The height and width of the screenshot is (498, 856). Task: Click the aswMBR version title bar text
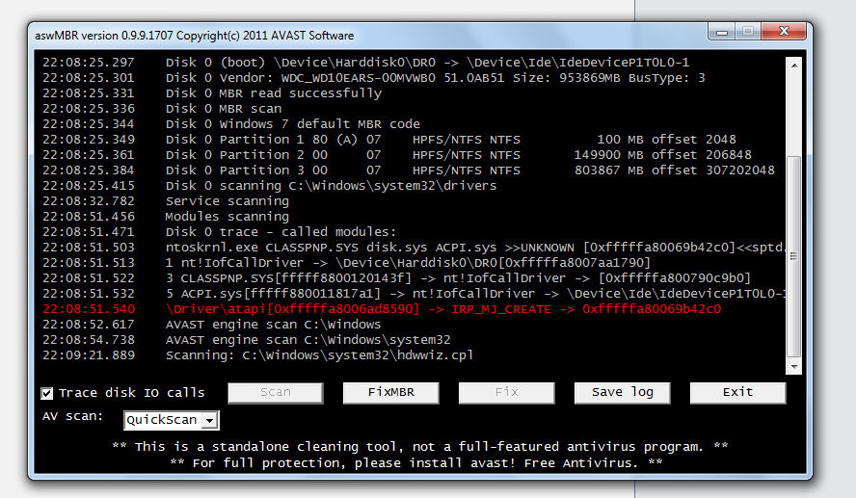(195, 36)
